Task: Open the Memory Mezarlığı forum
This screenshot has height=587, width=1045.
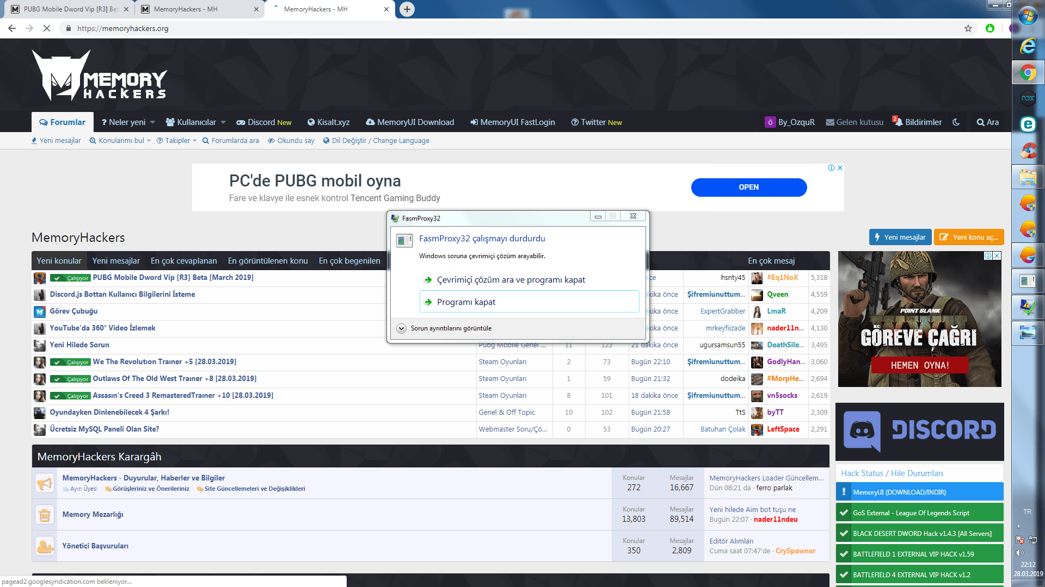Action: (93, 515)
